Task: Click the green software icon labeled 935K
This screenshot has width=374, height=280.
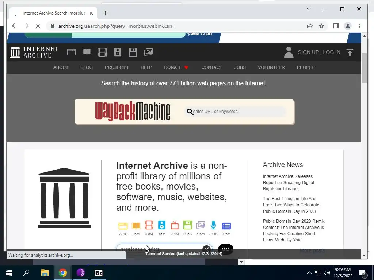Action: (x=188, y=225)
